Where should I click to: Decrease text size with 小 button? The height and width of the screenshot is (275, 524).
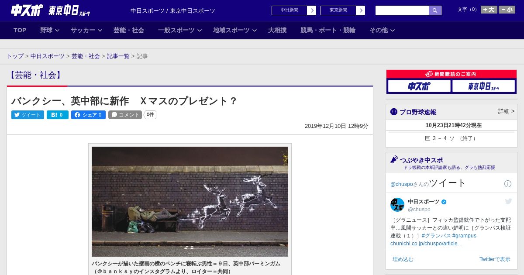click(507, 10)
